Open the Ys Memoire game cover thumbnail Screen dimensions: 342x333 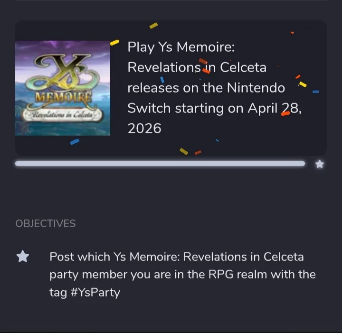(63, 88)
